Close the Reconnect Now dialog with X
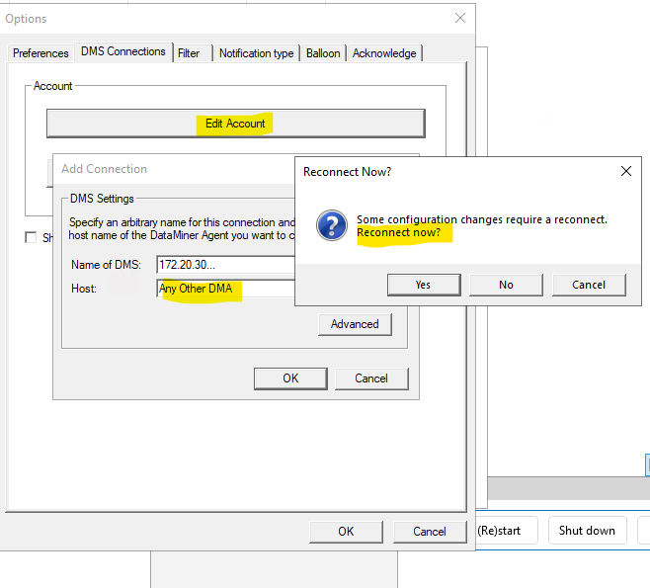 (625, 171)
